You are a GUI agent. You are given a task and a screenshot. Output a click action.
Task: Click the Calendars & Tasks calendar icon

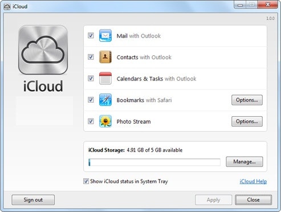(x=105, y=79)
